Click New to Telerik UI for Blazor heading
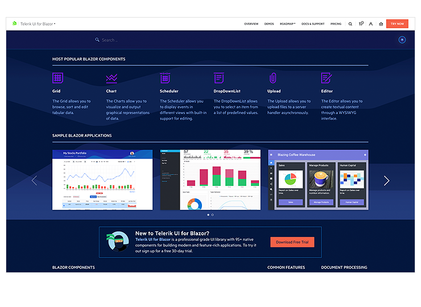This screenshot has height=307, width=421. [x=172, y=233]
